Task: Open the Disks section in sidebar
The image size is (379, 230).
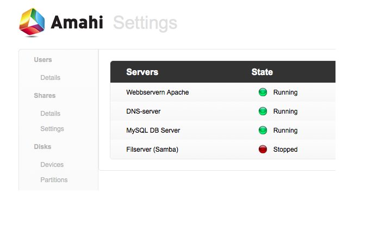Action: point(42,147)
